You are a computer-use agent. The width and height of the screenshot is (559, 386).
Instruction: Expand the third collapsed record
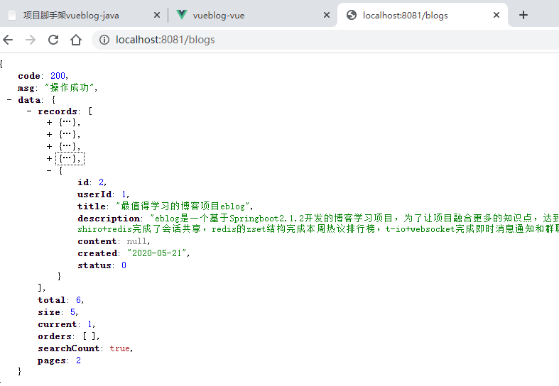click(x=49, y=147)
